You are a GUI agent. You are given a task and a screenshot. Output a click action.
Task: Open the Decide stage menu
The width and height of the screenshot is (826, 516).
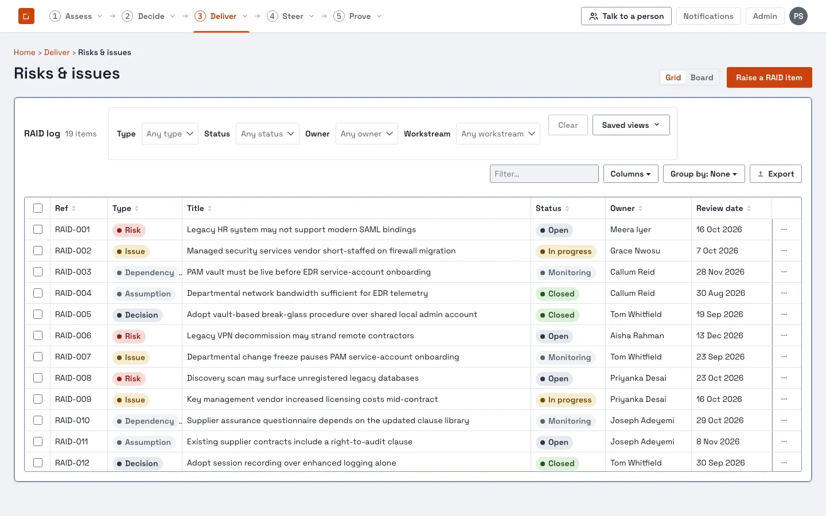tap(149, 16)
